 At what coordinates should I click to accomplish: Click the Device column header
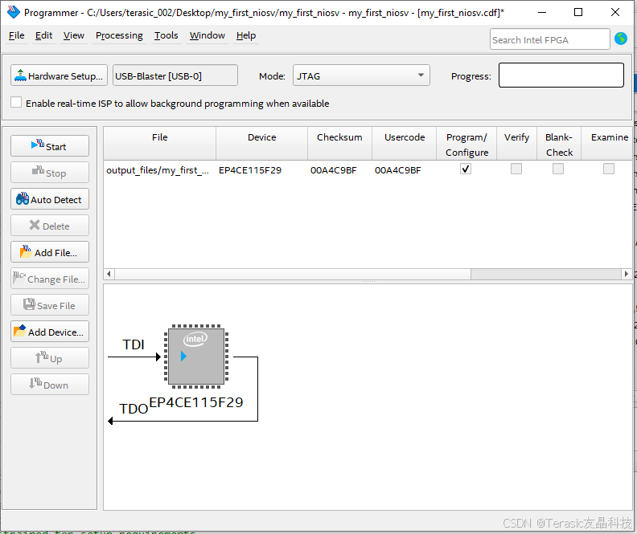point(261,144)
